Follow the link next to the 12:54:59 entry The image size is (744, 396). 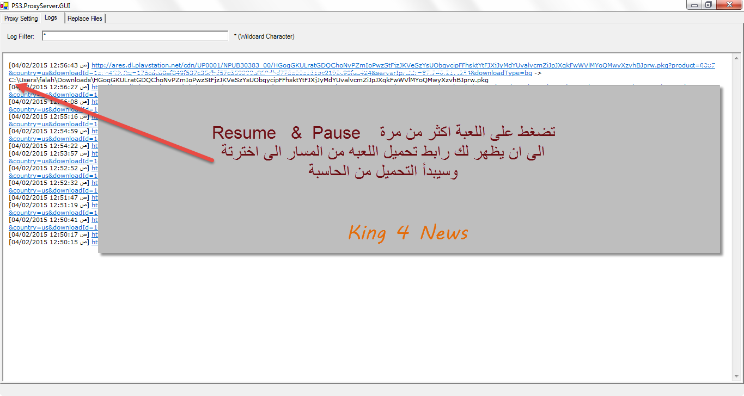[94, 131]
